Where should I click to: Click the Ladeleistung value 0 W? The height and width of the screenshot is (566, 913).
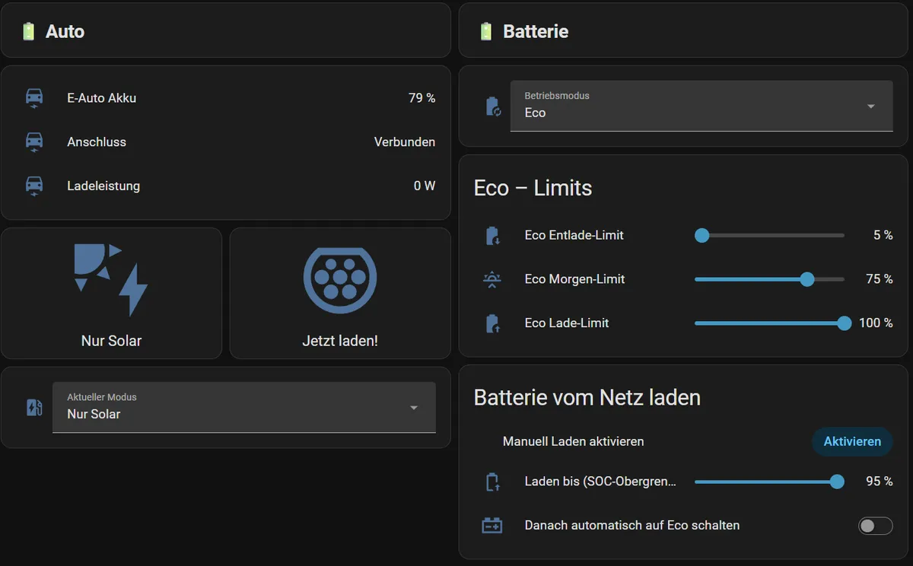click(x=425, y=186)
